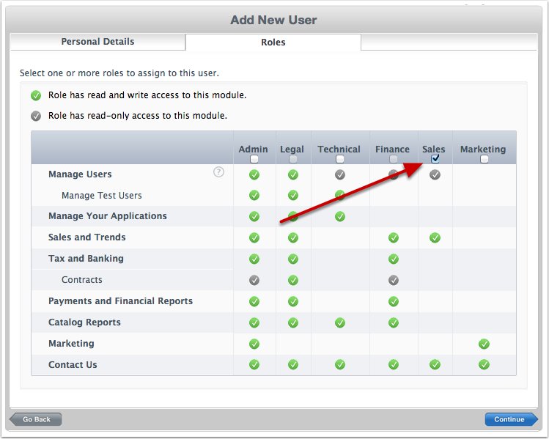This screenshot has height=439, width=549.
Task: Uncheck the Sales role checkbox
Action: [435, 159]
